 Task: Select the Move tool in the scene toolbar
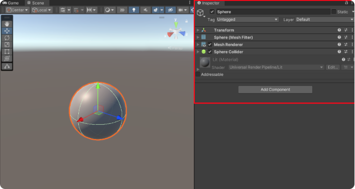(7, 31)
